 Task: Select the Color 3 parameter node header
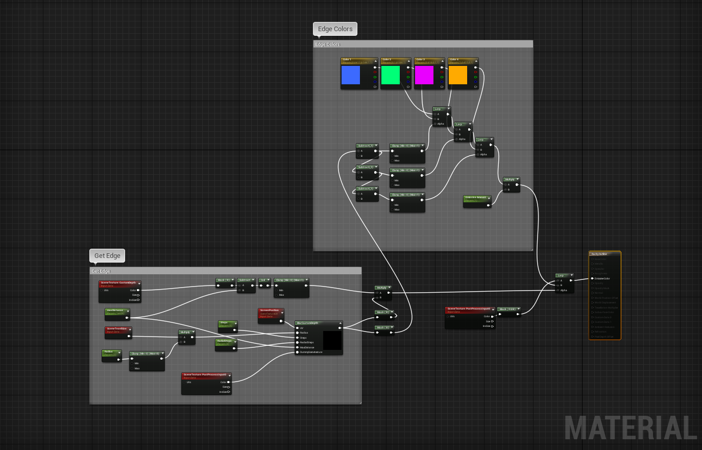point(429,61)
